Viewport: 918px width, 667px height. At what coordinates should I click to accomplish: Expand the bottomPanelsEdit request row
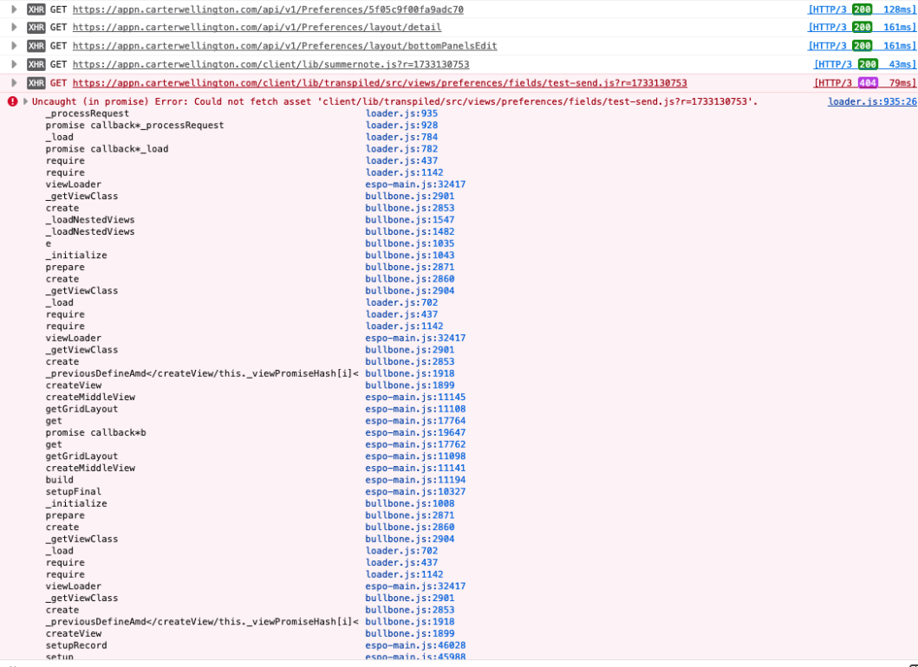[14, 46]
